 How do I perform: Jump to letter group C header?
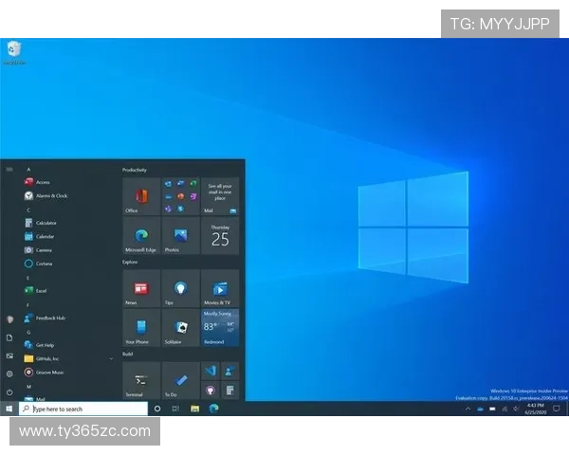pos(28,209)
